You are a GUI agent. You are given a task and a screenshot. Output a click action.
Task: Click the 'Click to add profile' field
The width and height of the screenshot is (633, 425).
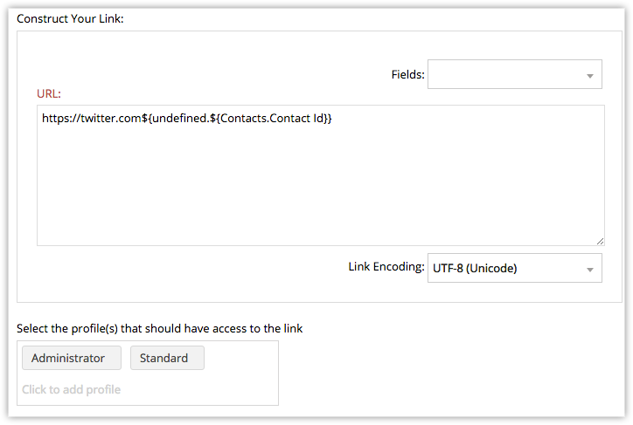[x=71, y=389]
